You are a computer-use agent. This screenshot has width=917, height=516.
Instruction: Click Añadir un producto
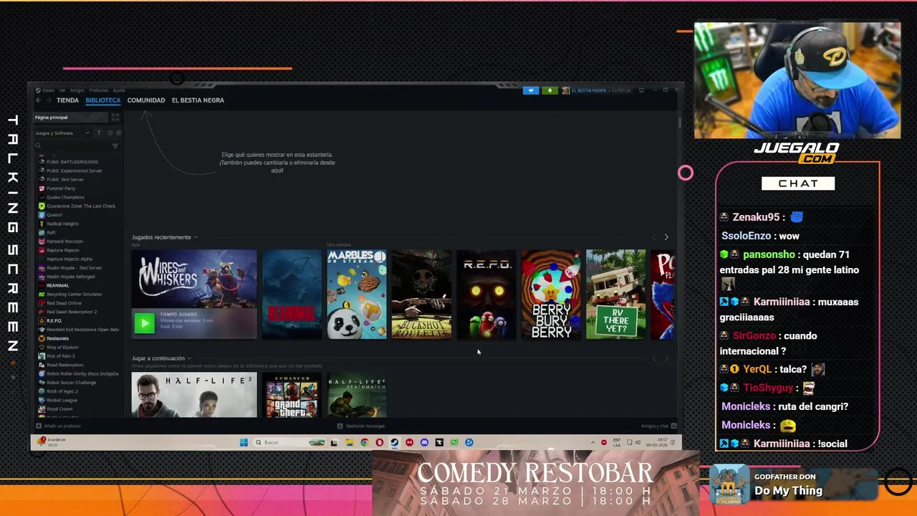pos(62,426)
